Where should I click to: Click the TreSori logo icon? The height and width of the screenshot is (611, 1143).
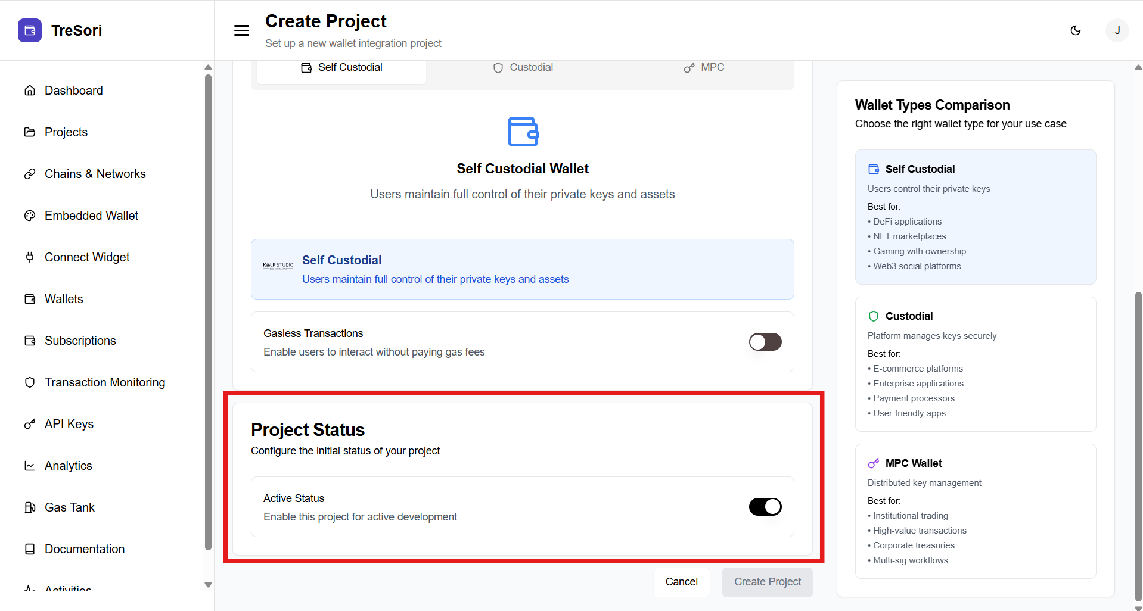(x=30, y=30)
